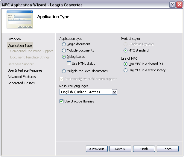Select Multiple top-level documents option
The height and width of the screenshot is (157, 184).
point(64,71)
